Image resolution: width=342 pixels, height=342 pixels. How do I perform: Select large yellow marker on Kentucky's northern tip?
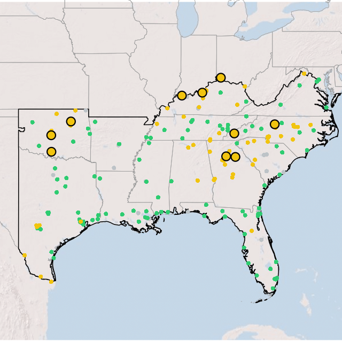221,77
